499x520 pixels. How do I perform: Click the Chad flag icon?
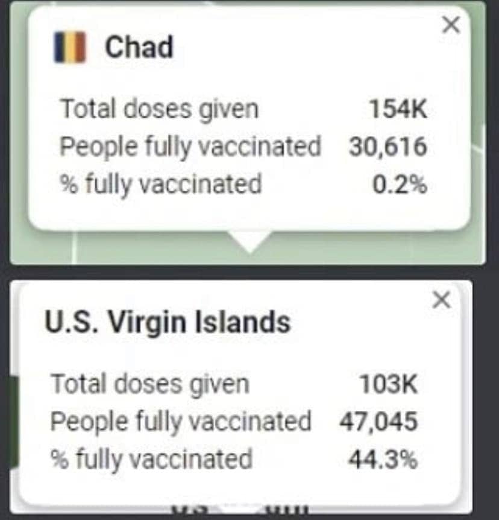click(x=69, y=48)
